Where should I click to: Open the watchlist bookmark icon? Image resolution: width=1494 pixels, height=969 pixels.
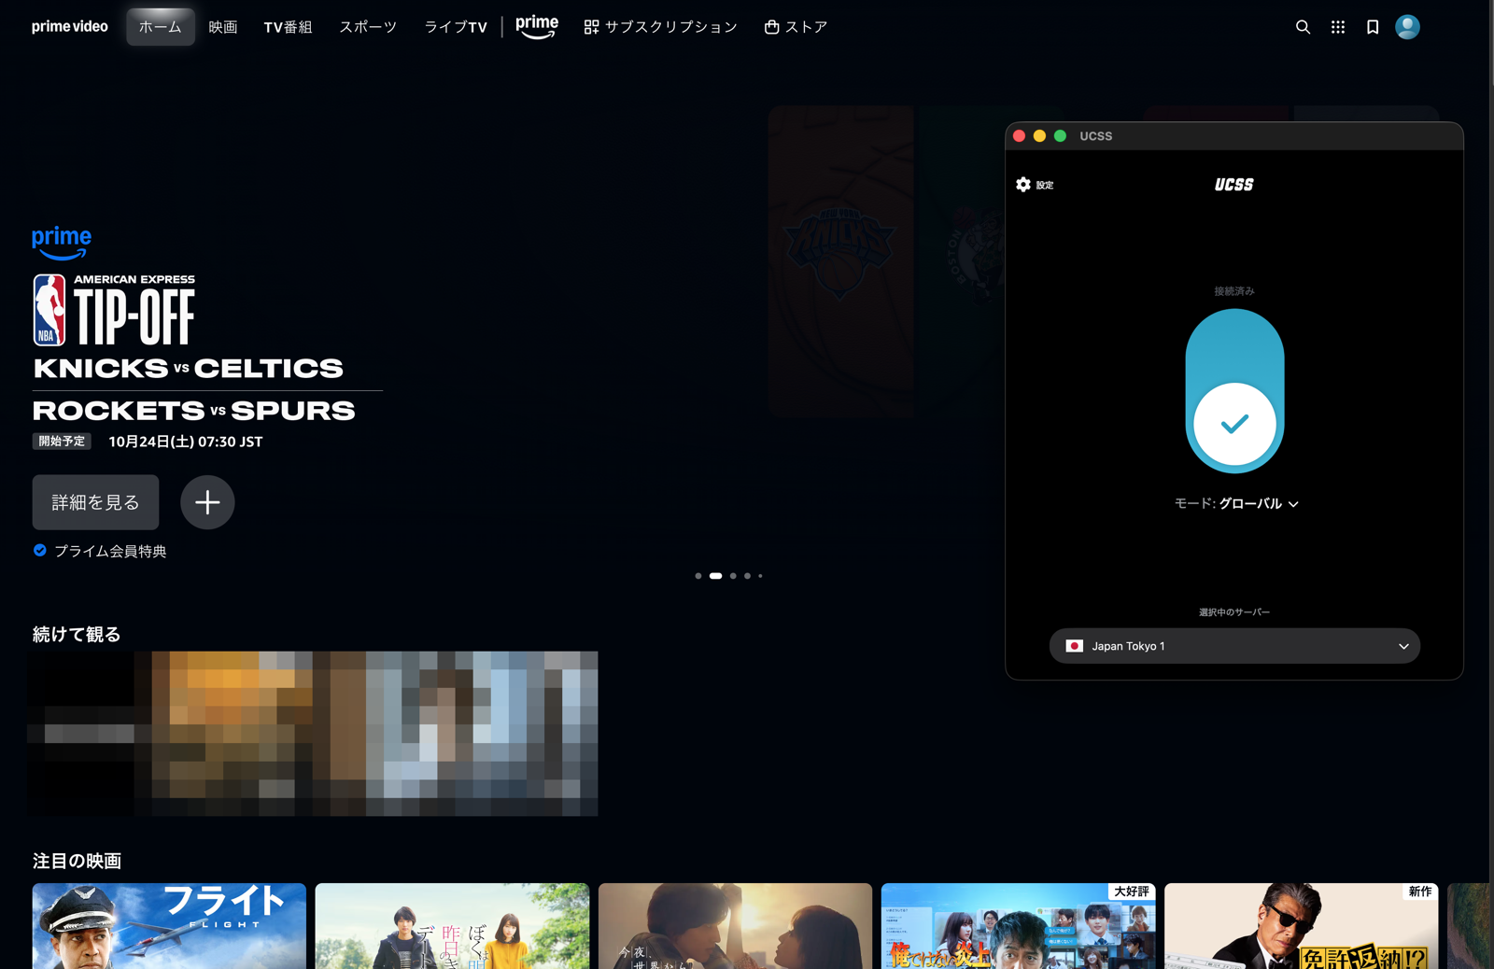[x=1373, y=27]
